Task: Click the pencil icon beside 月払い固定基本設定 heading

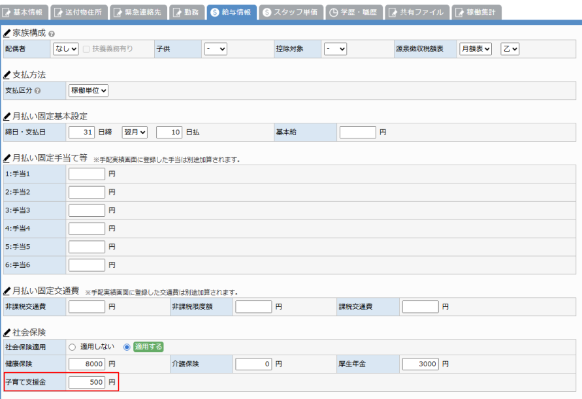Action: pyautogui.click(x=7, y=116)
